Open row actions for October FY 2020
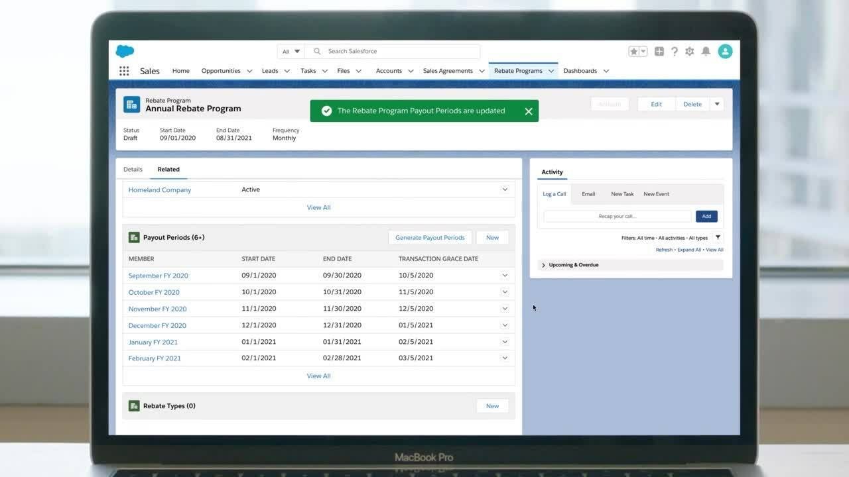Viewport: 849px width, 477px height. point(505,292)
